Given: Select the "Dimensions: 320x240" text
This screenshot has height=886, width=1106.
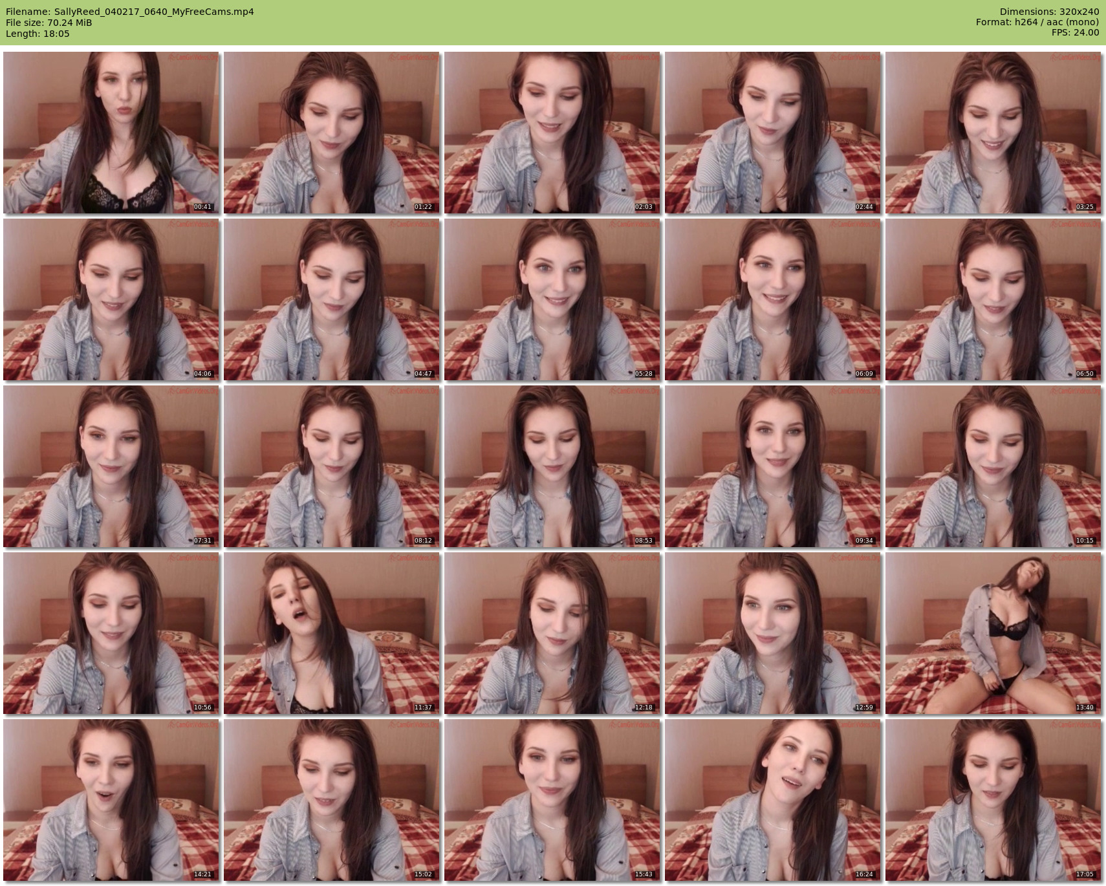Looking at the screenshot, I should (1049, 12).
